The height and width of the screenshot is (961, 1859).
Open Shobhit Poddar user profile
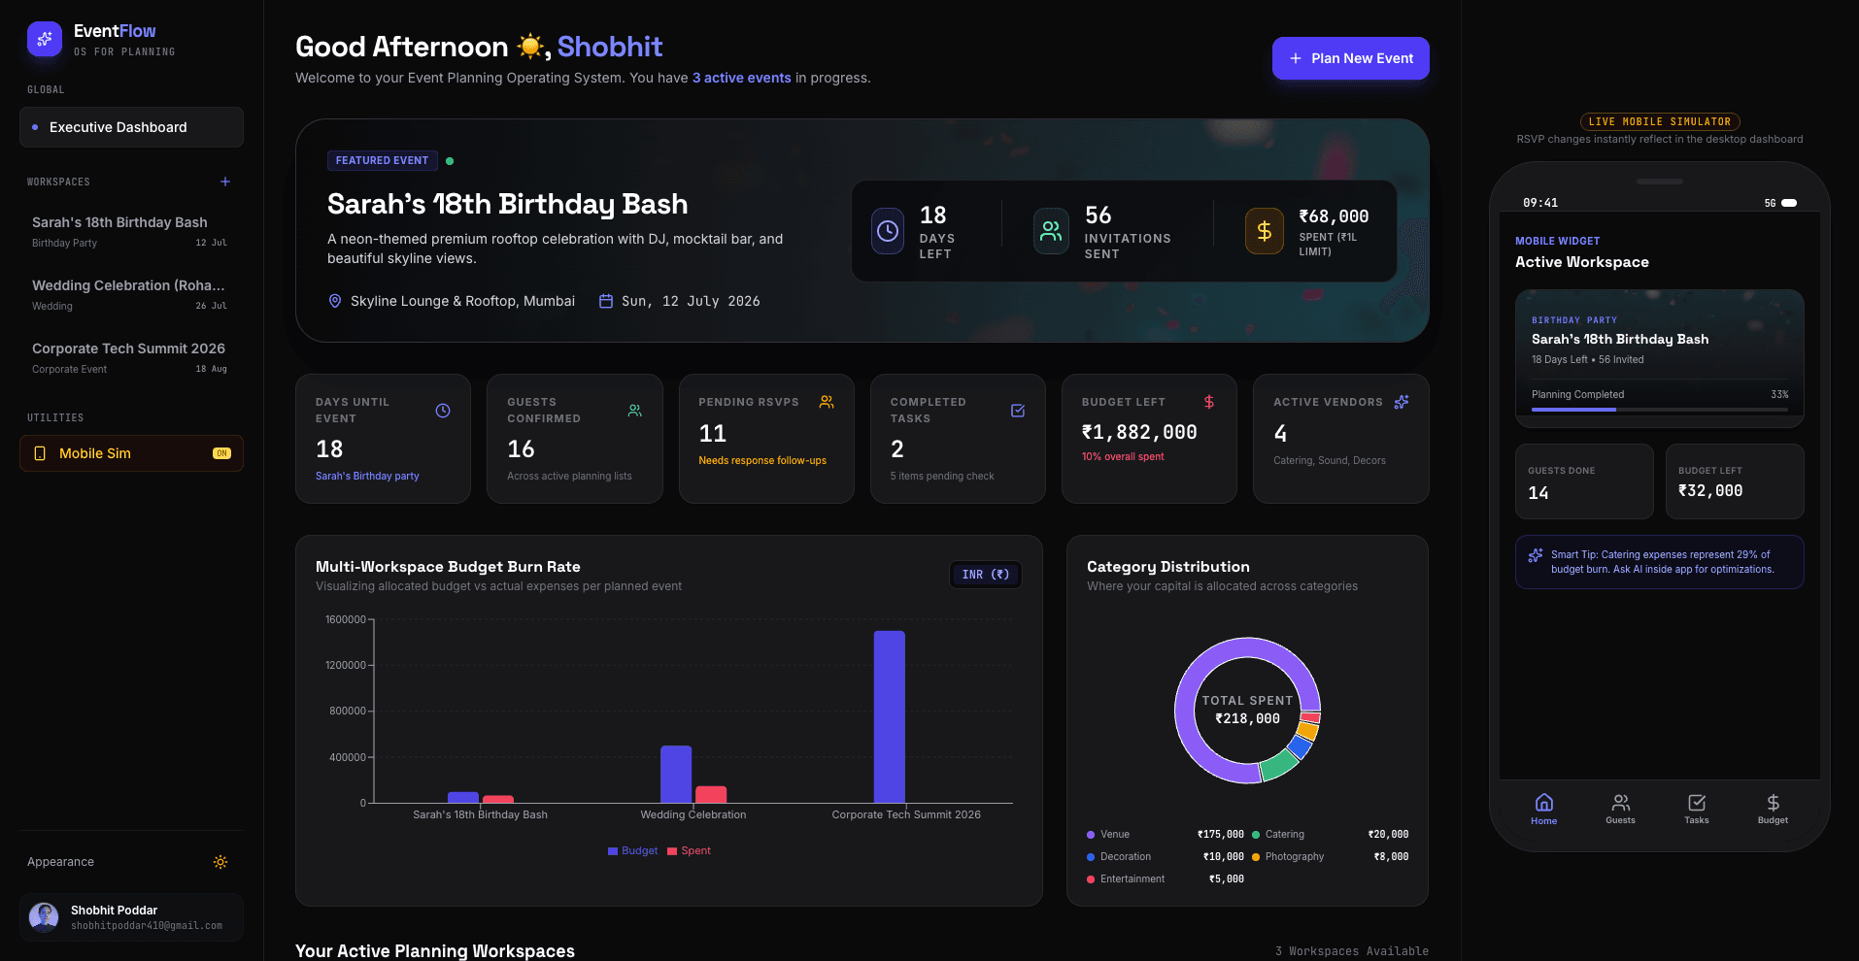[131, 917]
